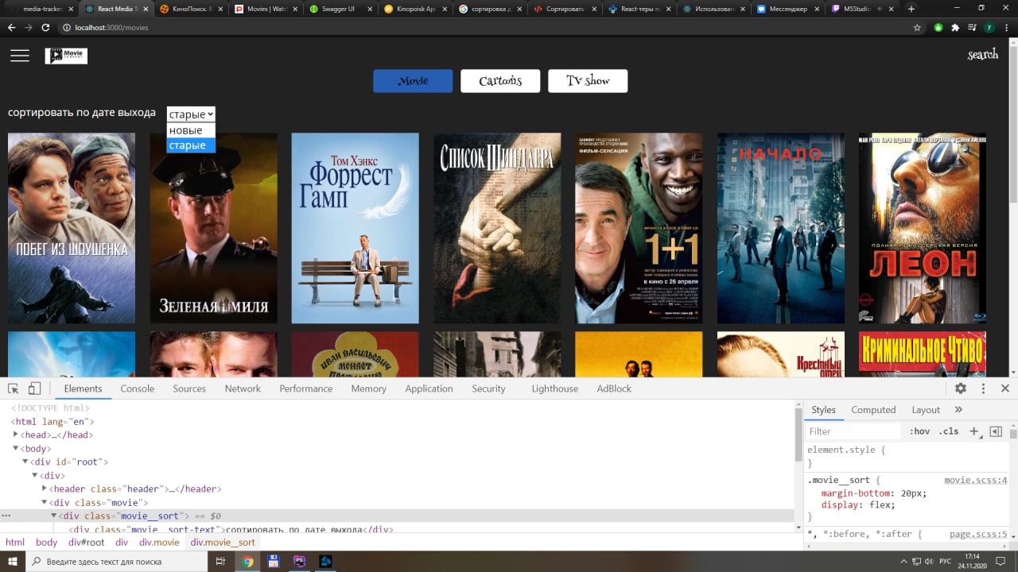The height and width of the screenshot is (572, 1018).
Task: Toggle the :hov element state button
Action: coord(919,431)
